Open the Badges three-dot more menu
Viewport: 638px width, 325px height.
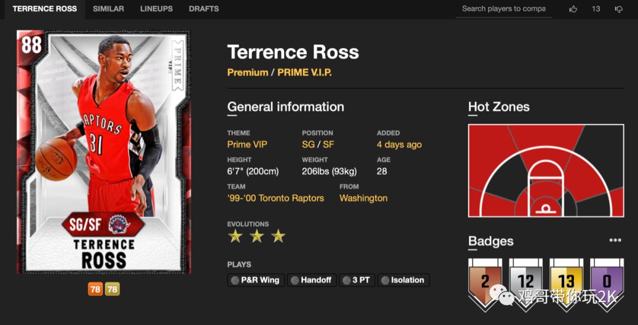tap(615, 240)
